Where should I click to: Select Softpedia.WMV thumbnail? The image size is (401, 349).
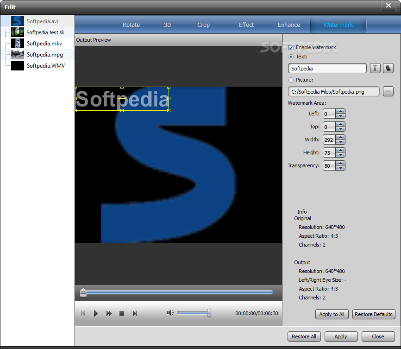[18, 65]
